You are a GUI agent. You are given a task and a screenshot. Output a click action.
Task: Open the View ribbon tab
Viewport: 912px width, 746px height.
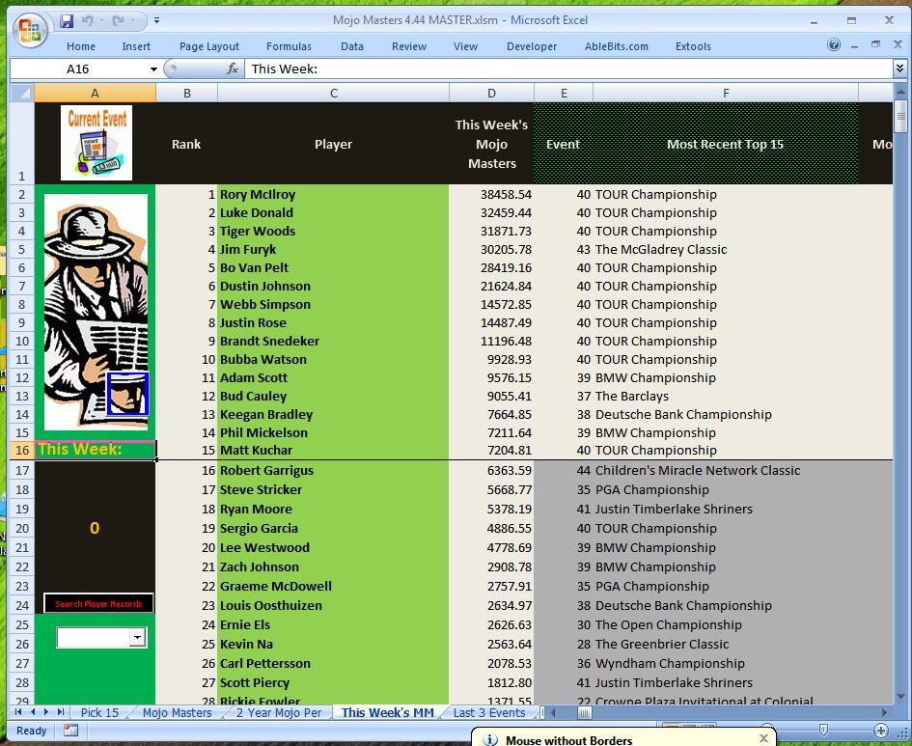pos(465,46)
